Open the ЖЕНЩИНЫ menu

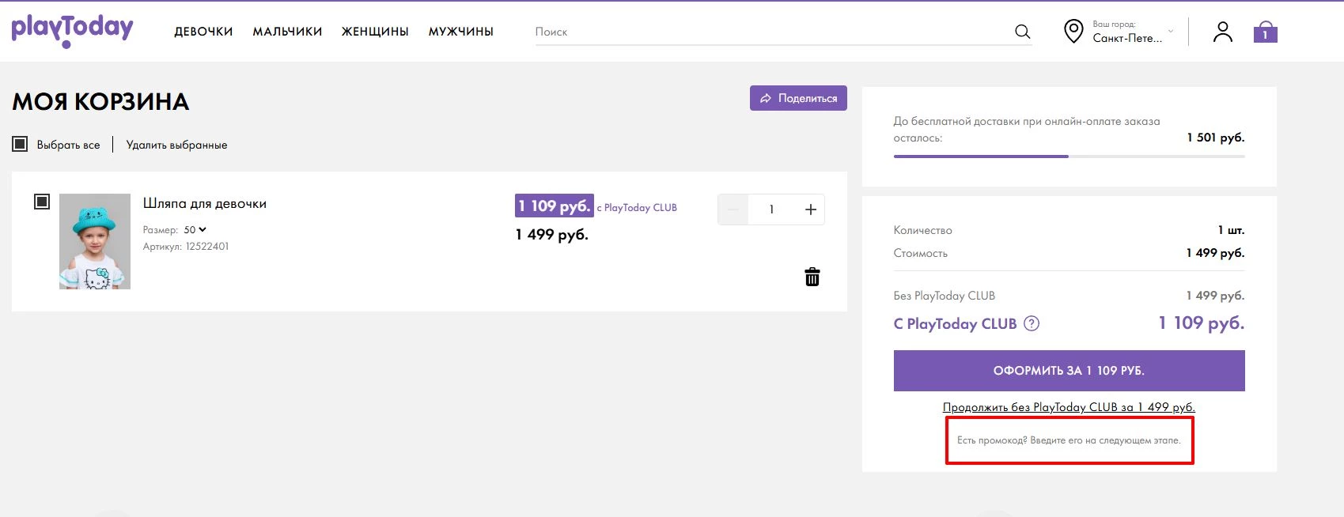pyautogui.click(x=375, y=32)
